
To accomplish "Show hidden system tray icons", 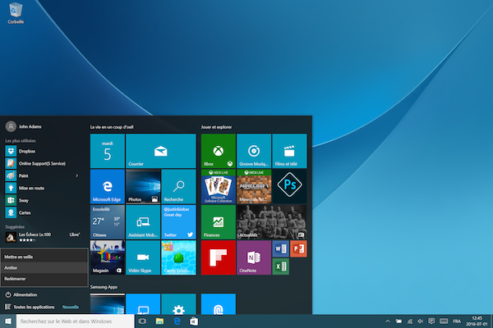I will click(x=388, y=321).
